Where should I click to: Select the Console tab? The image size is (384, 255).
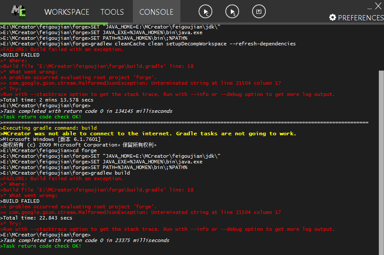click(x=156, y=12)
